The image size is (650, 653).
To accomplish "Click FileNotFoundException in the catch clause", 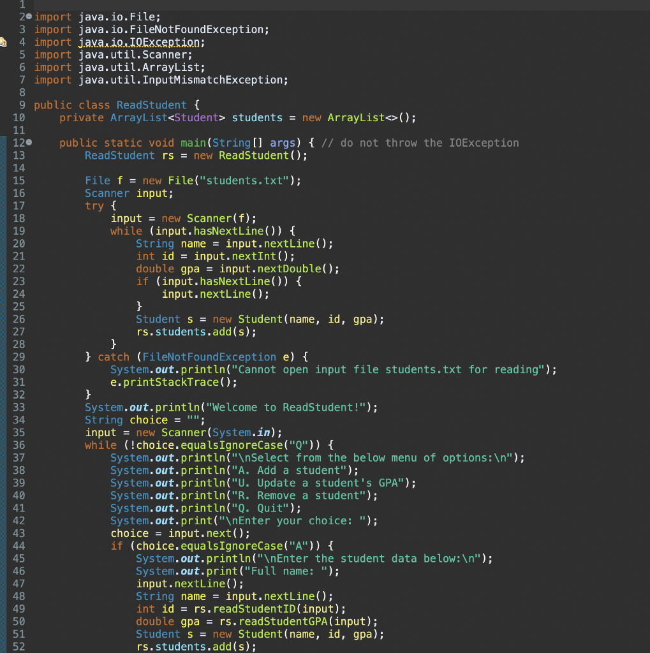I will pyautogui.click(x=209, y=357).
